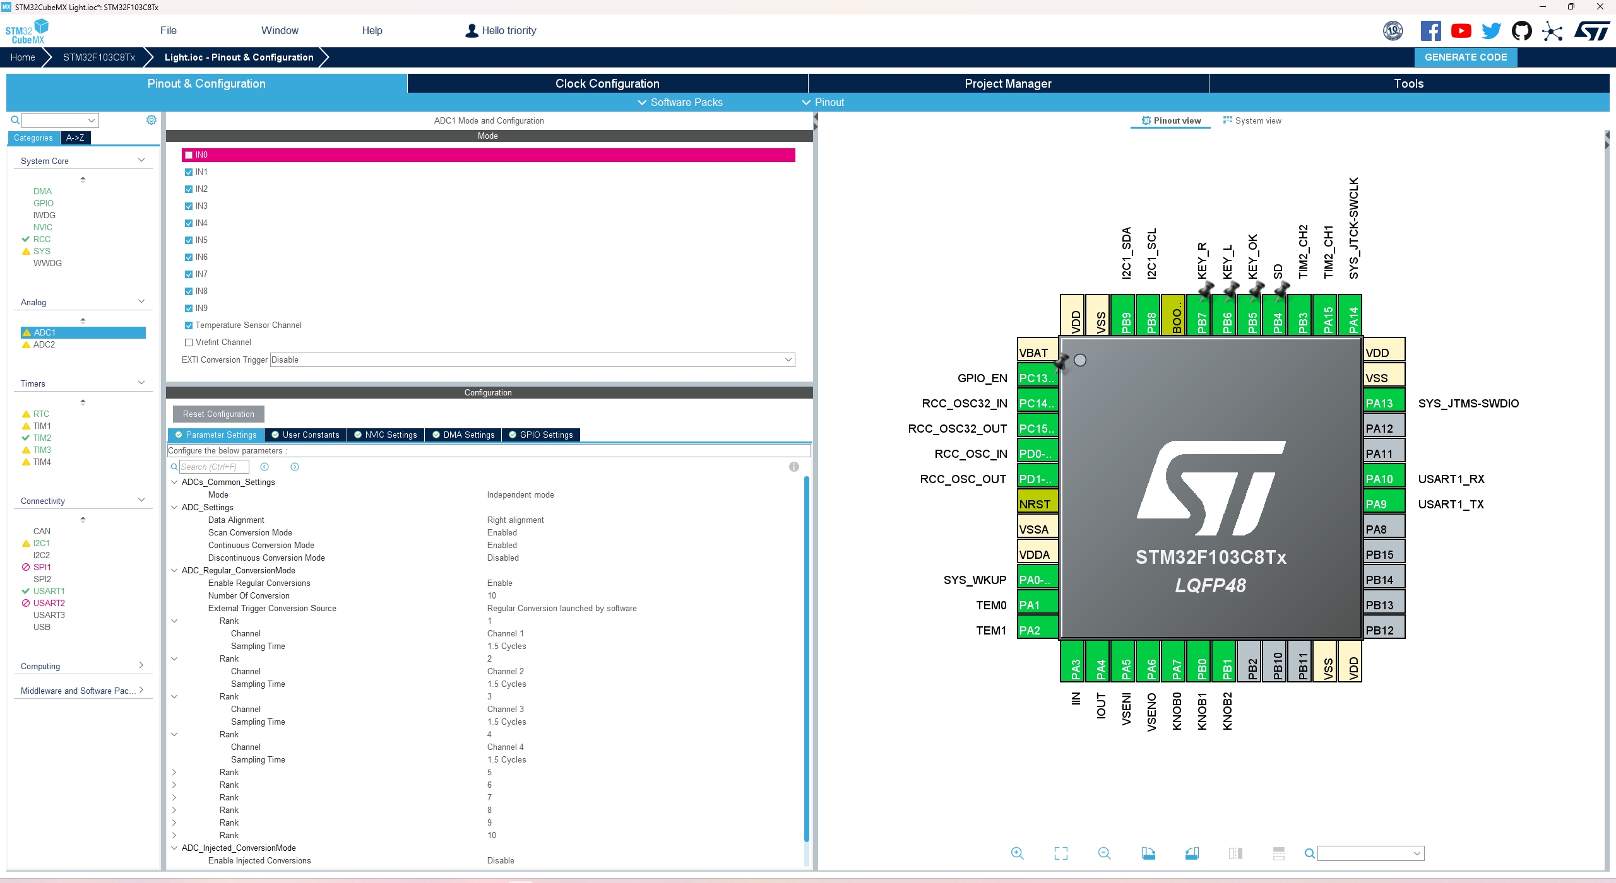This screenshot has width=1616, height=883.
Task: Click the parameter Search (Ctrl+F) field
Action: pos(214,467)
